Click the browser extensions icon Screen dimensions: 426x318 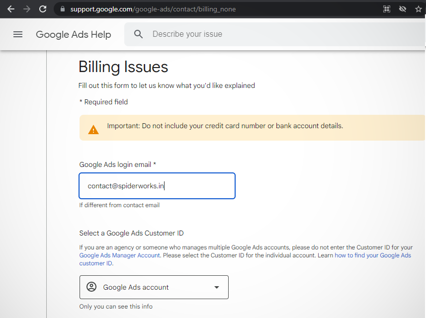click(387, 8)
